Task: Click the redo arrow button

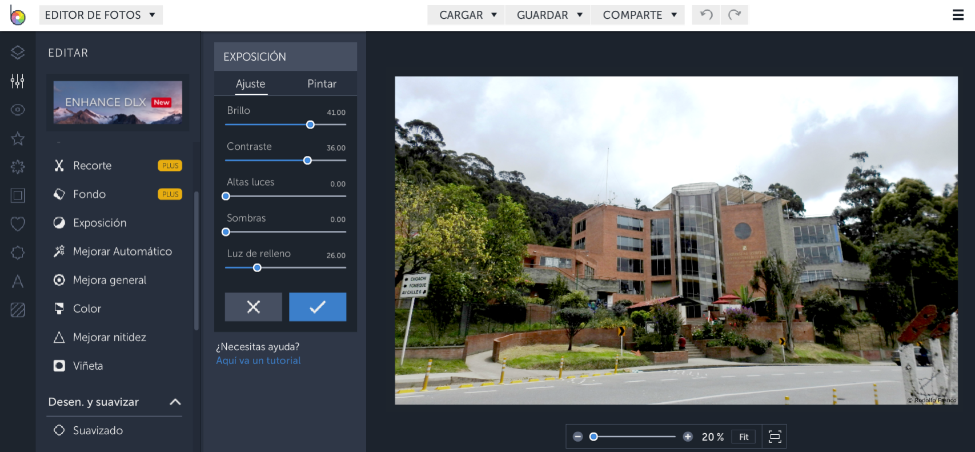Action: tap(735, 15)
